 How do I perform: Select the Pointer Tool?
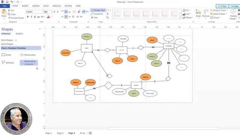pyautogui.click(x=98, y=10)
